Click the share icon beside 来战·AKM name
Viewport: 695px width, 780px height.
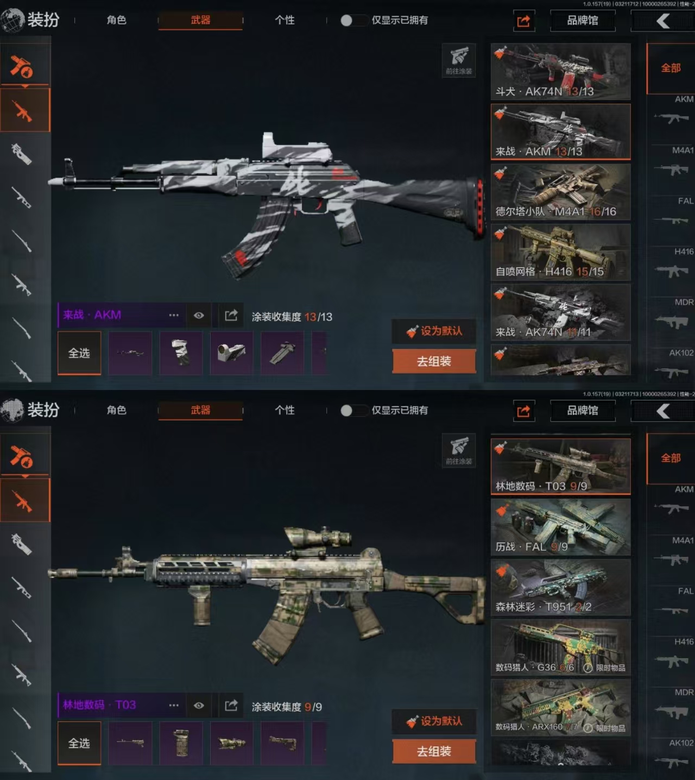[231, 315]
